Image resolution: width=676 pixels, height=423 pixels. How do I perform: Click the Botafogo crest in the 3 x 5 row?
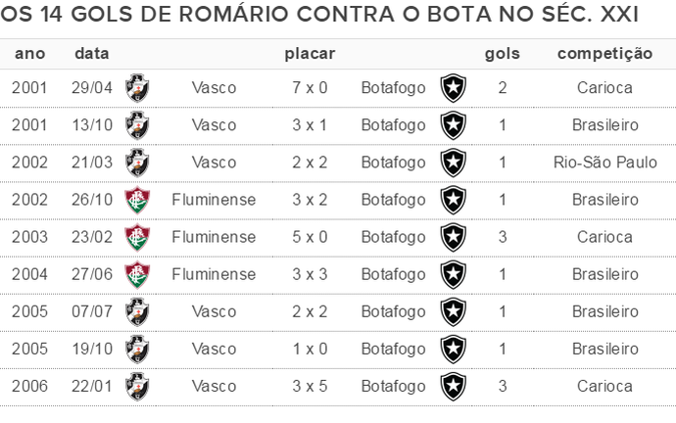pos(453,387)
